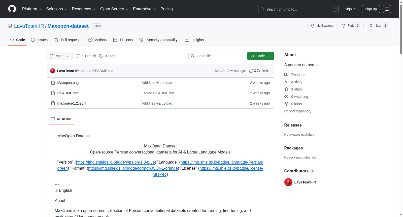The width and height of the screenshot is (403, 217).
Task: Open the global navigation menu icon
Action: tap(387, 9)
